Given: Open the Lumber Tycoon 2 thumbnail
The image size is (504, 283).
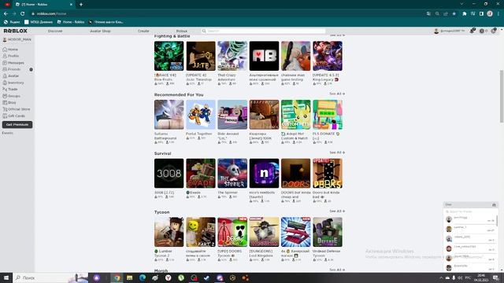Looking at the screenshot, I should click(x=169, y=232).
